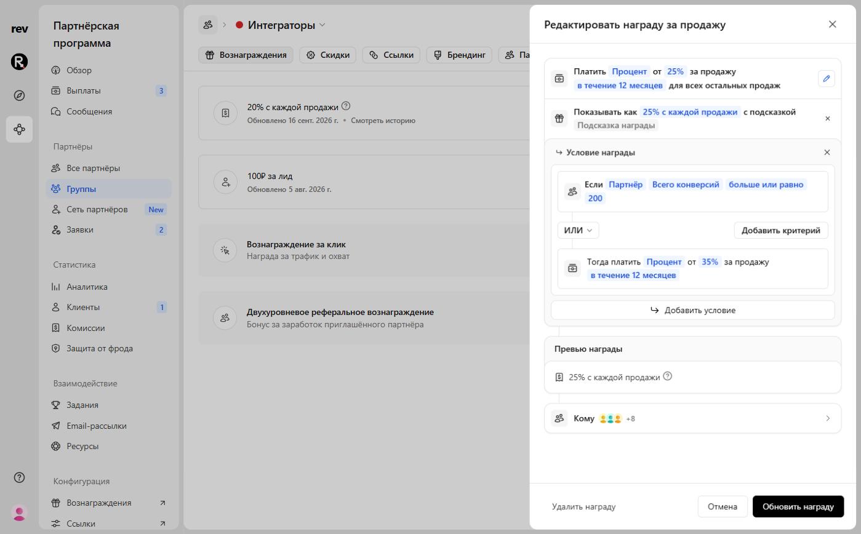
Task: Select the partner network icon in rail
Action: tap(19, 129)
